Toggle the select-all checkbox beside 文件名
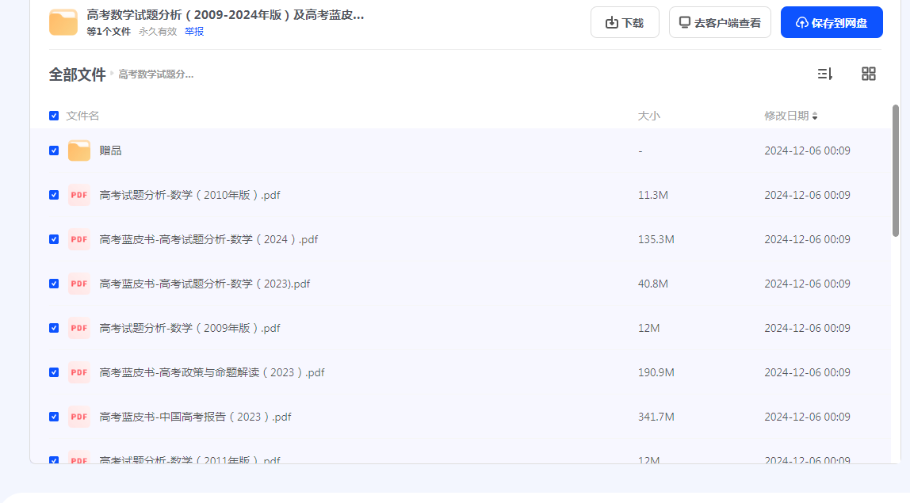 pyautogui.click(x=54, y=116)
